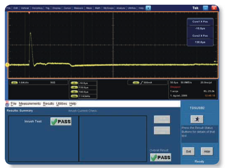Open the Cursor menu
The height and width of the screenshot is (168, 225).
click(67, 8)
